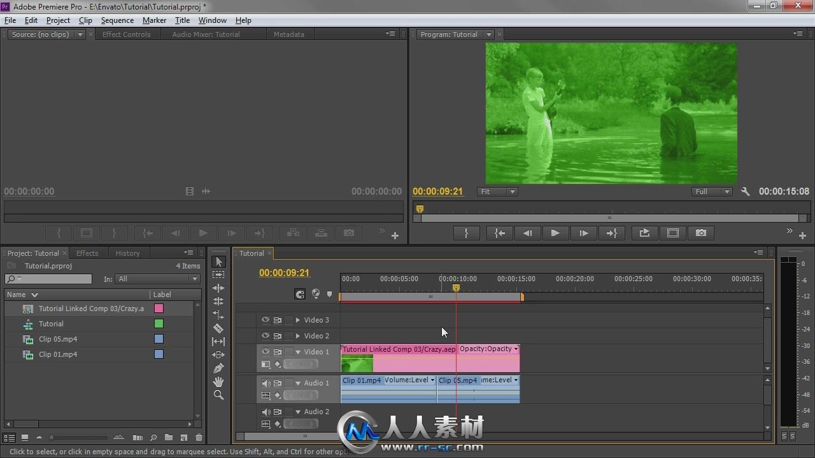The width and height of the screenshot is (815, 458).
Task: Create a New Bin in Project panel
Action: point(169,438)
